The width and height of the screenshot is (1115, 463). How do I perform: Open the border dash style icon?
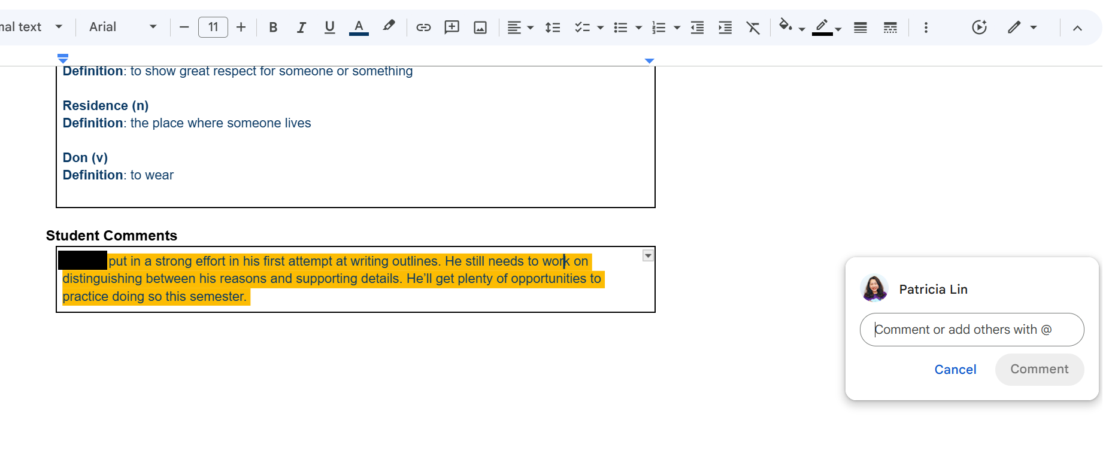click(x=890, y=28)
